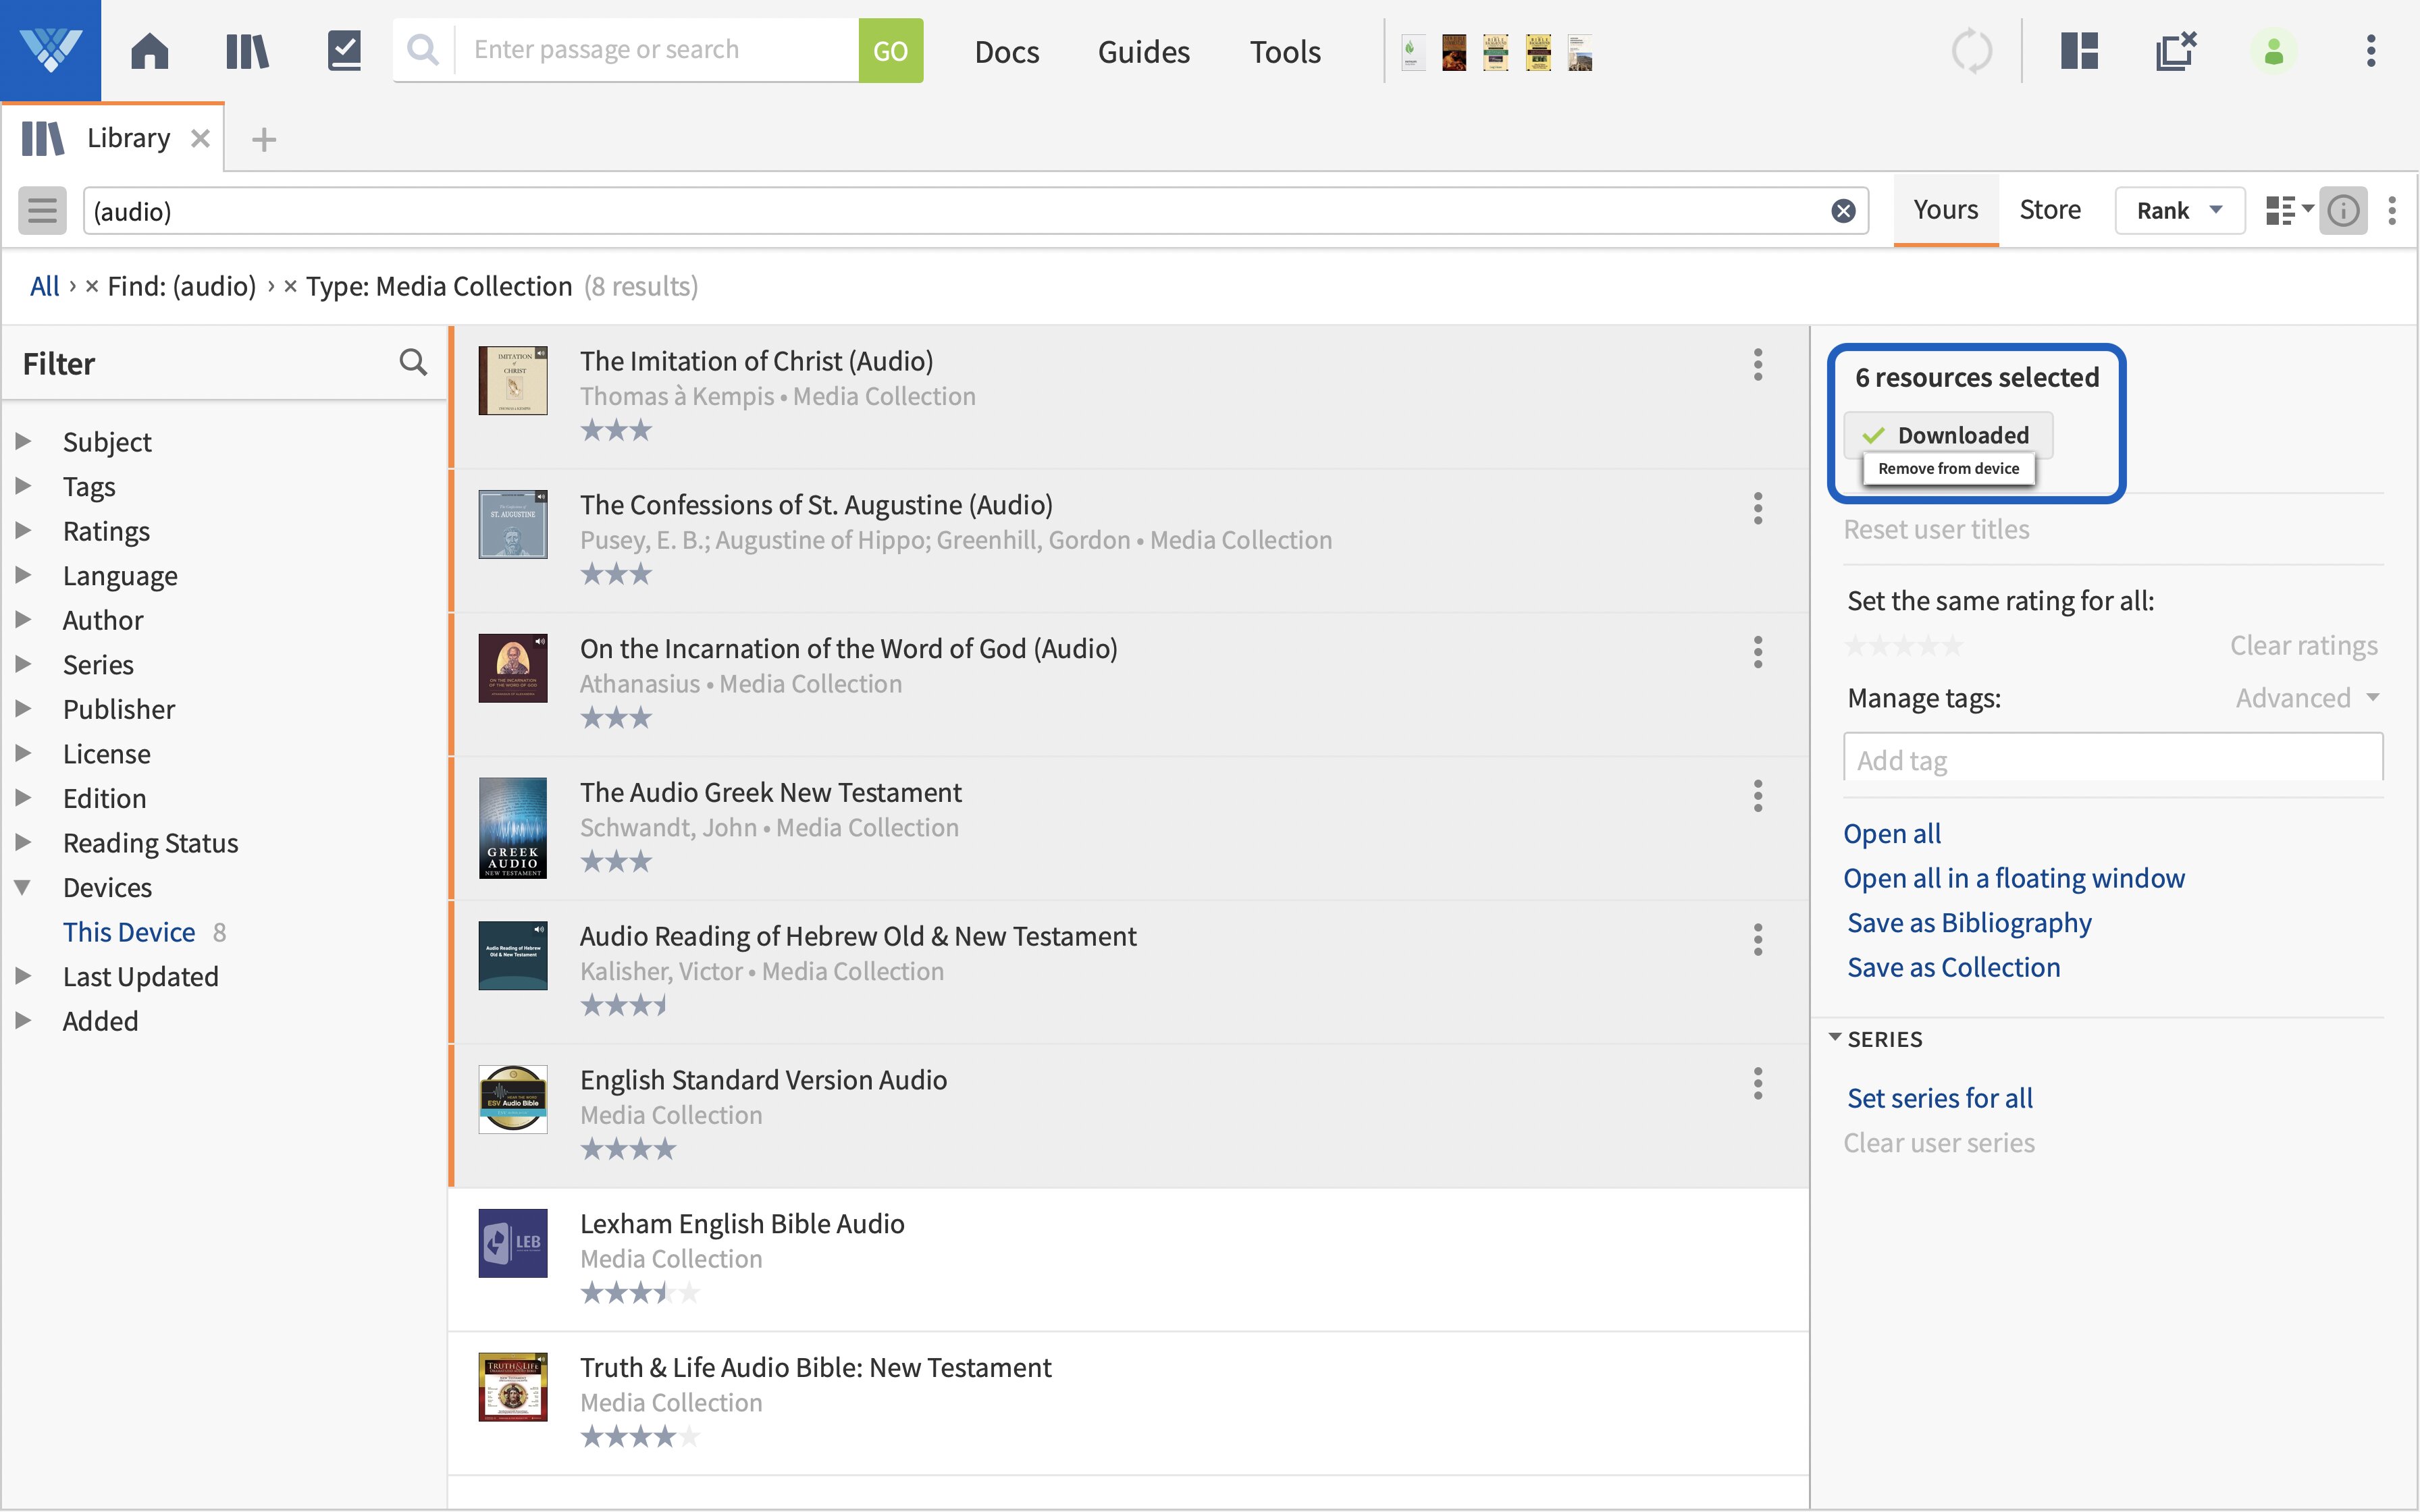Image resolution: width=2420 pixels, height=1512 pixels.
Task: Click Open all in a floating window
Action: tap(2014, 878)
